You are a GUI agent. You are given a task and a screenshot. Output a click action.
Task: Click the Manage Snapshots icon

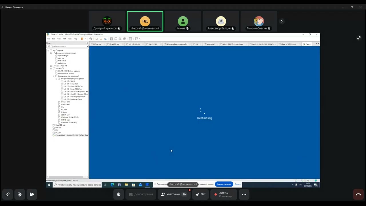(105, 39)
